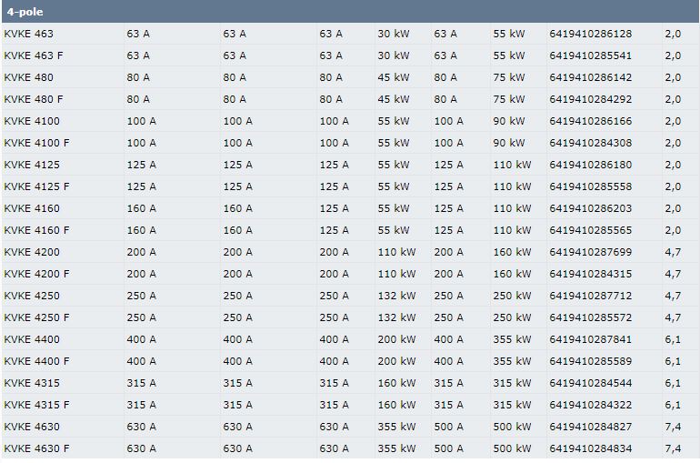Select the KVKE 4200 F model name

(36, 275)
